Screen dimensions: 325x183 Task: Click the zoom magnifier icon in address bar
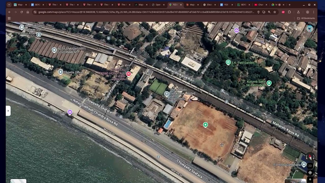[x=269, y=12]
